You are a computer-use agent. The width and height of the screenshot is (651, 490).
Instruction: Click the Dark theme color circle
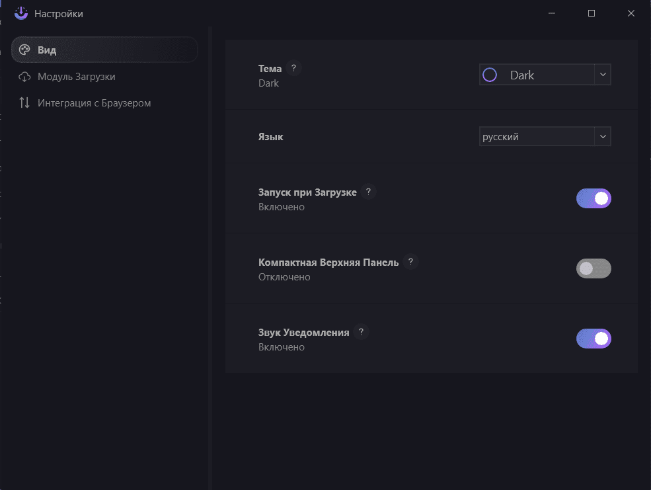(490, 75)
